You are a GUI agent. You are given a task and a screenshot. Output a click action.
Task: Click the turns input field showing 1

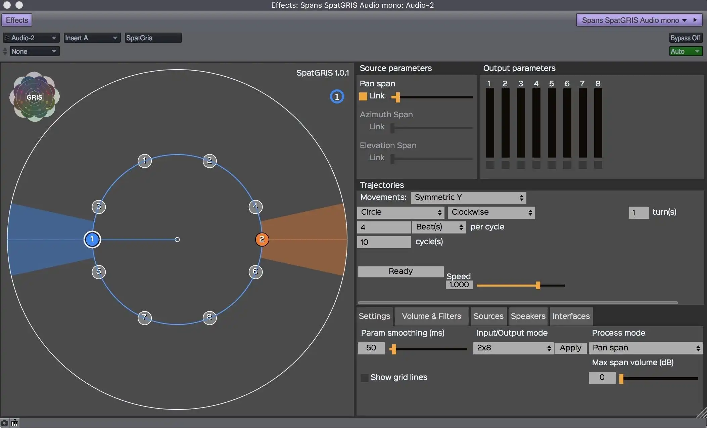point(637,212)
